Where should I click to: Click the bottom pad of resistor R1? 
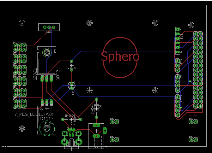[x=71, y=70]
